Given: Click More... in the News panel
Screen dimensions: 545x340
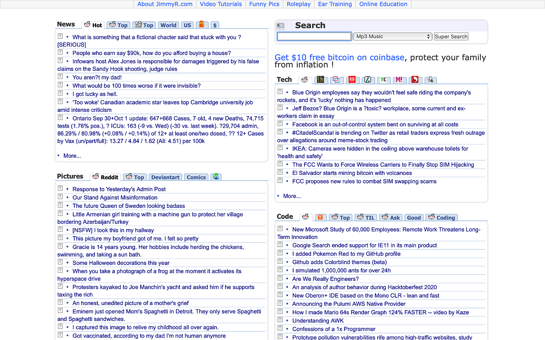Looking at the screenshot, I should click(x=72, y=156).
